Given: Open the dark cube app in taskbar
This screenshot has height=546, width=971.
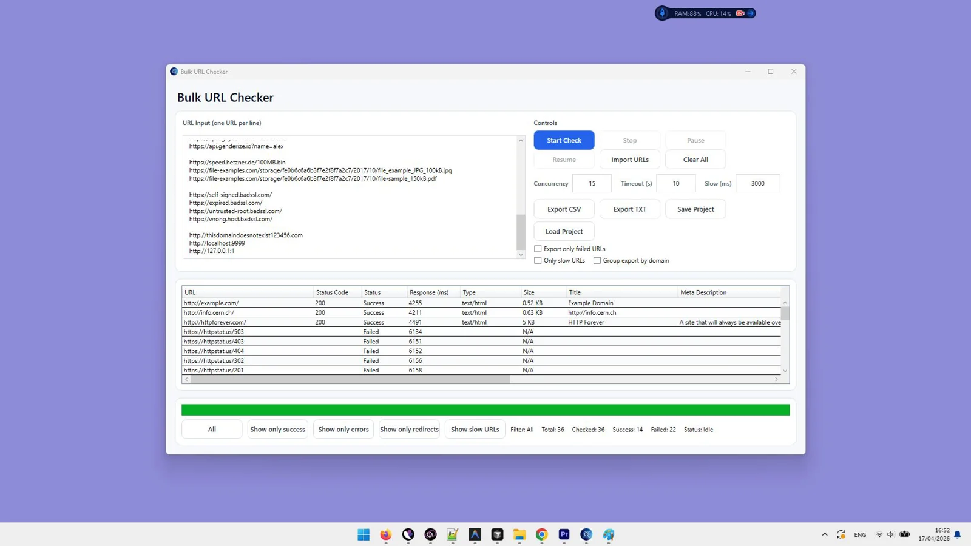Looking at the screenshot, I should click(498, 534).
